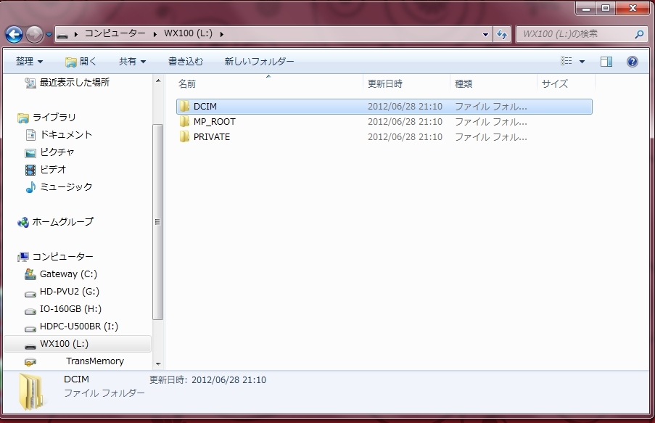Click the PRIVATE row type ファイル フォル...
Image resolution: width=655 pixels, height=423 pixels.
point(491,137)
